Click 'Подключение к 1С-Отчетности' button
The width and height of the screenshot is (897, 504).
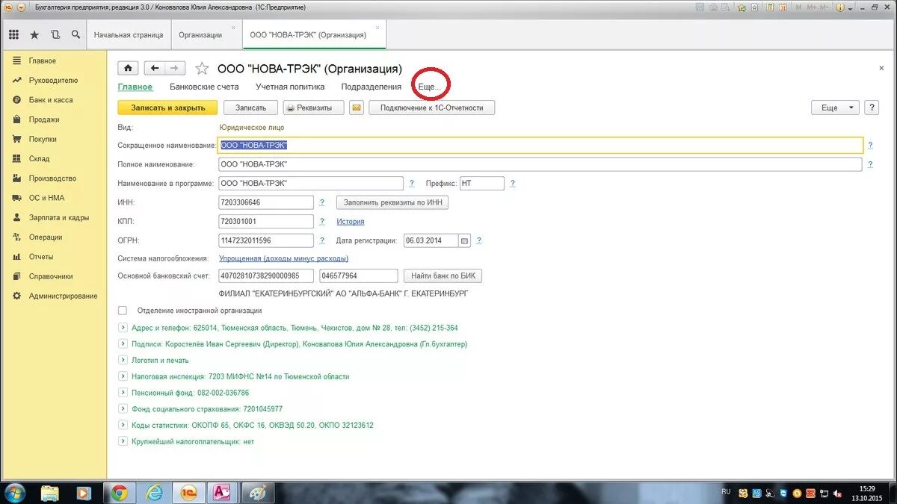click(432, 108)
